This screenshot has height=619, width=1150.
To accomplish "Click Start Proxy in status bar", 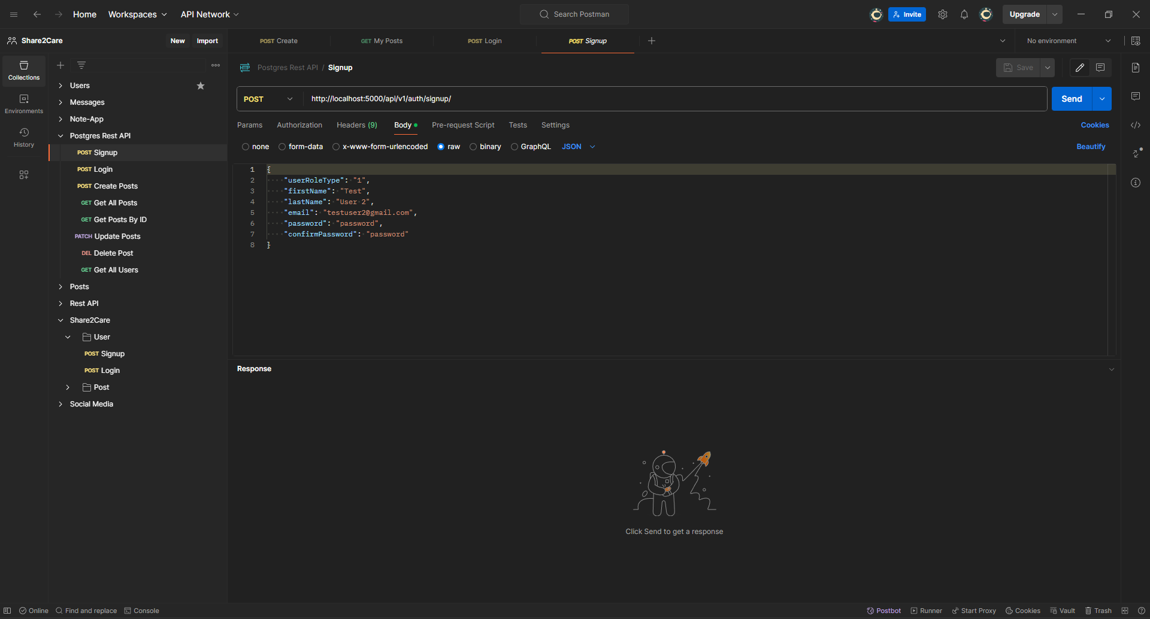I will 974,611.
